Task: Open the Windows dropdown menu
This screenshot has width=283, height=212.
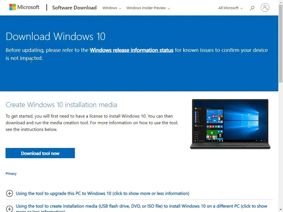Action: point(112,8)
